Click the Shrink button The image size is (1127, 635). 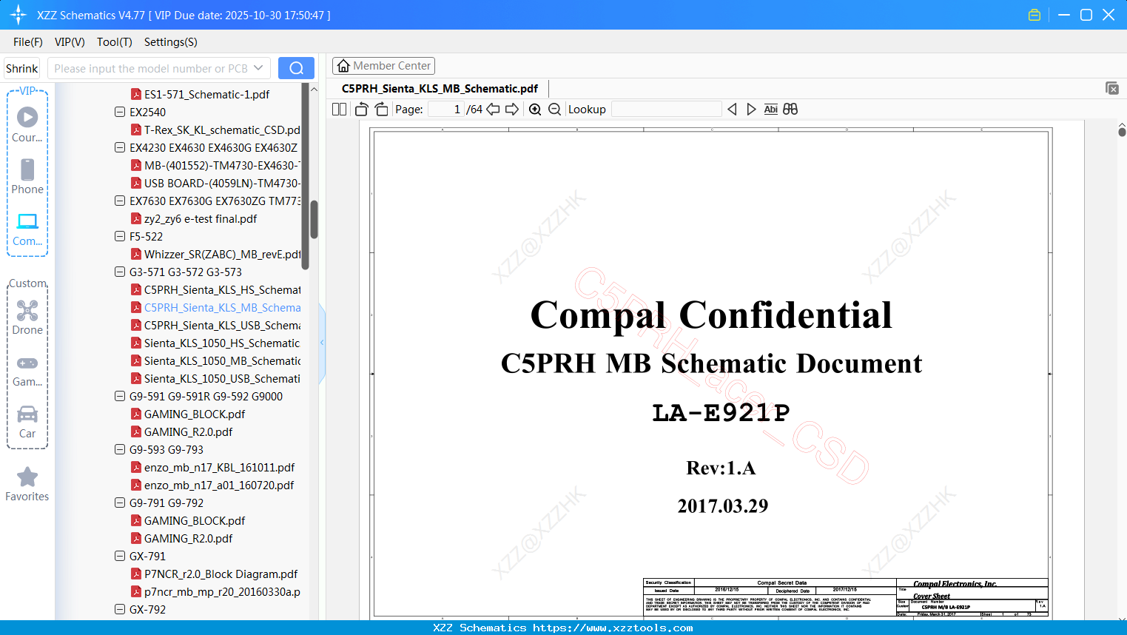(22, 68)
